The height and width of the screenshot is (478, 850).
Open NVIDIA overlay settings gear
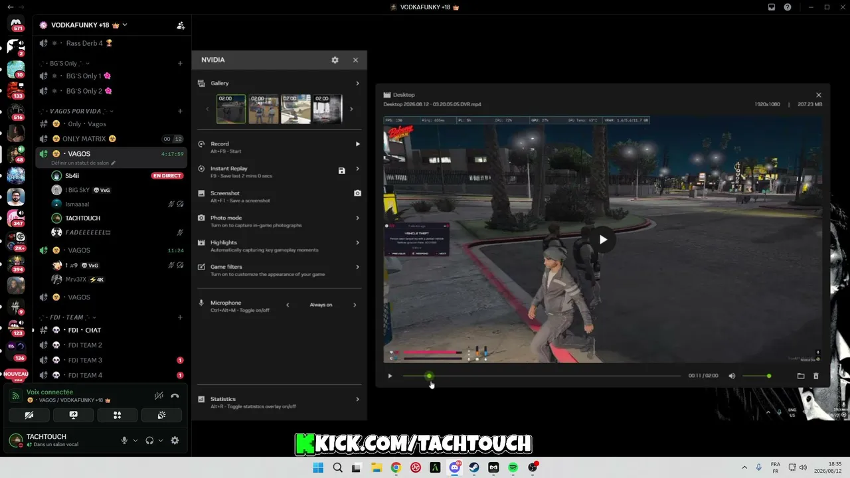click(335, 60)
